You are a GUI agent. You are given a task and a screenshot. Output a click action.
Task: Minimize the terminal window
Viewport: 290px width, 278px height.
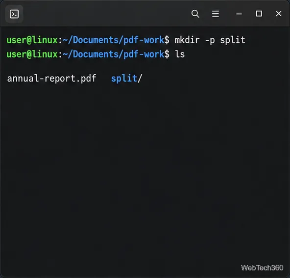point(239,14)
